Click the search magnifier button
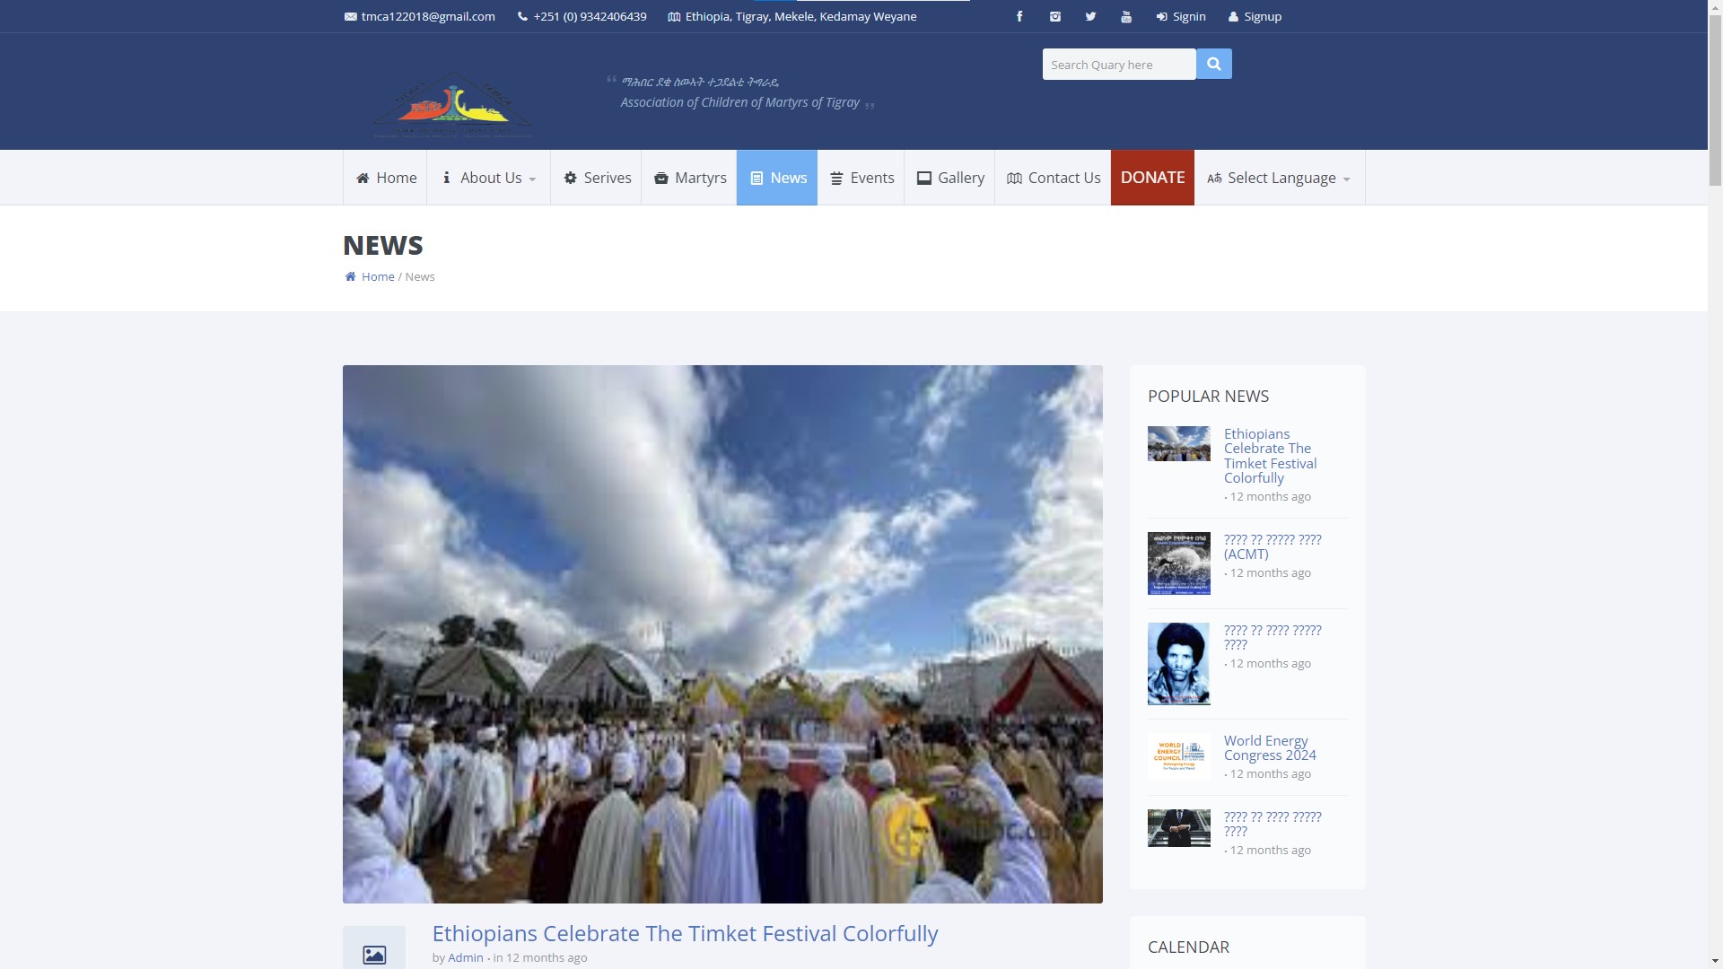 pos(1213,64)
